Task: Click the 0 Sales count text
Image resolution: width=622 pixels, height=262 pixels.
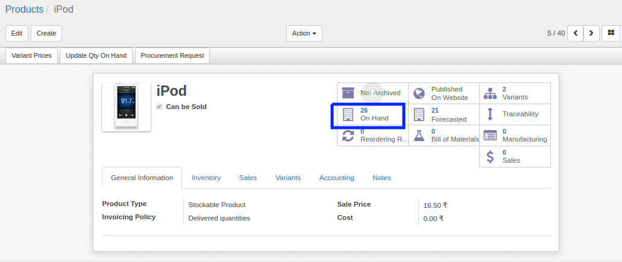Action: (511, 156)
